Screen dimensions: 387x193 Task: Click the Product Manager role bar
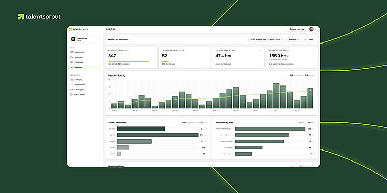pyautogui.click(x=259, y=141)
